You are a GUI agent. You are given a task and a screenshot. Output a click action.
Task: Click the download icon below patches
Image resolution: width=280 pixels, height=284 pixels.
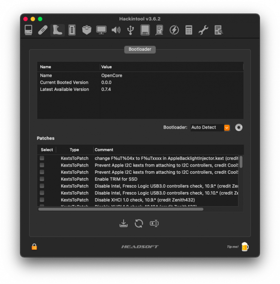(x=124, y=223)
